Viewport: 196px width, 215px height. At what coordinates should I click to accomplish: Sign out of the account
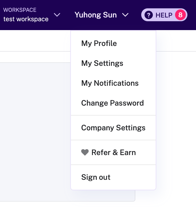(96, 177)
